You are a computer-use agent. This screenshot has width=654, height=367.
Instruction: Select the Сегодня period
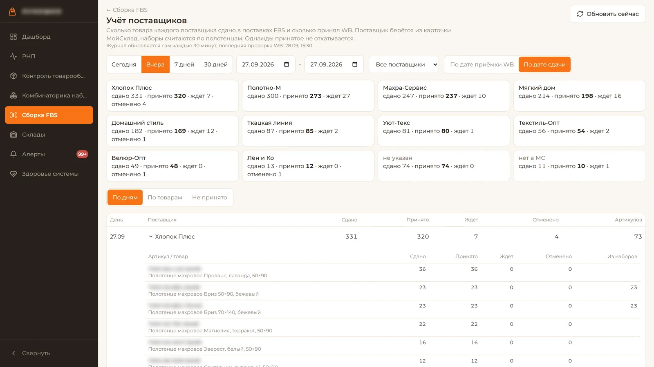click(x=124, y=64)
